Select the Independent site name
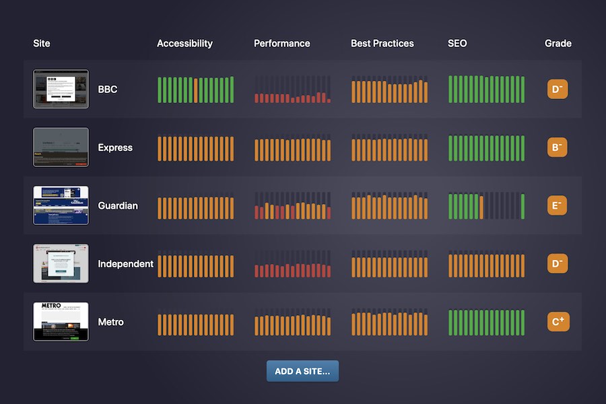Screen dimensions: 606x404 [x=126, y=264]
